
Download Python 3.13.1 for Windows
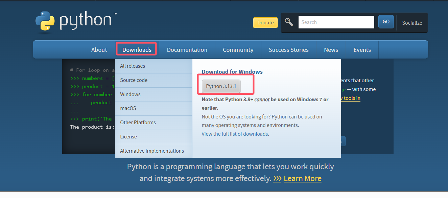click(x=221, y=86)
